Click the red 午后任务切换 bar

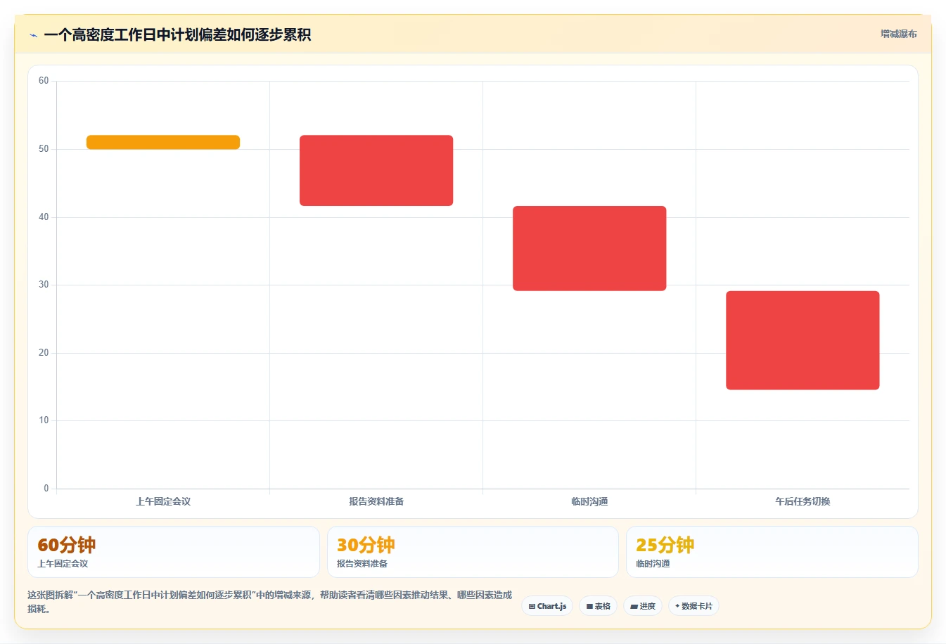pyautogui.click(x=803, y=340)
